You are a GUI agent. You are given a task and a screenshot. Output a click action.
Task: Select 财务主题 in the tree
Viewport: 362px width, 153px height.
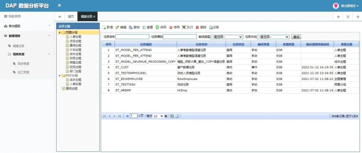coord(75,58)
